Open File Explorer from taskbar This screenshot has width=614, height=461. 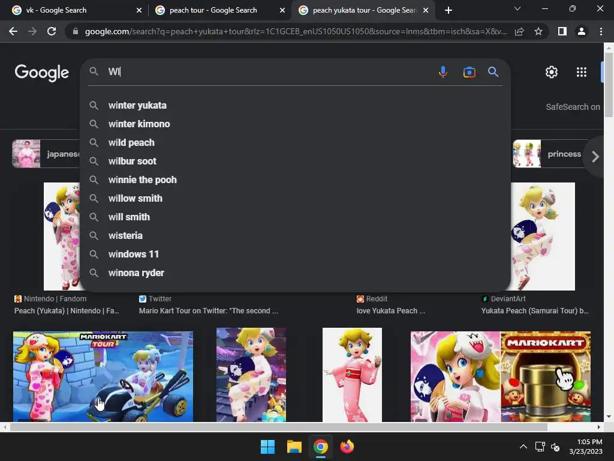[294, 447]
